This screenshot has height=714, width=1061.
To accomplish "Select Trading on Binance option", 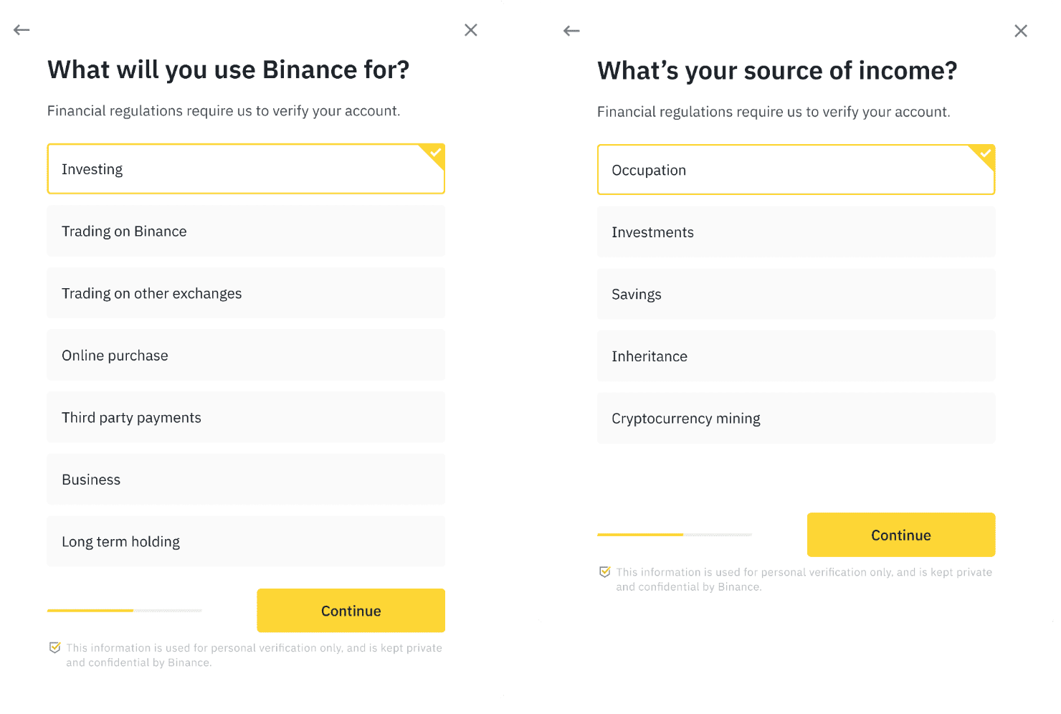I will point(246,231).
